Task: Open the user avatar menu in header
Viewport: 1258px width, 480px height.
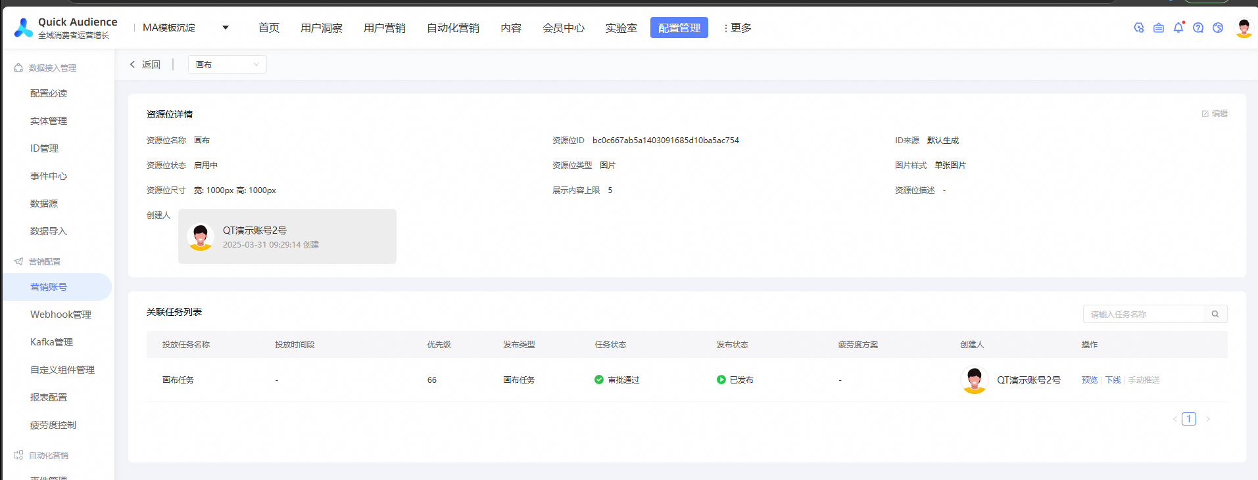Action: [x=1244, y=28]
